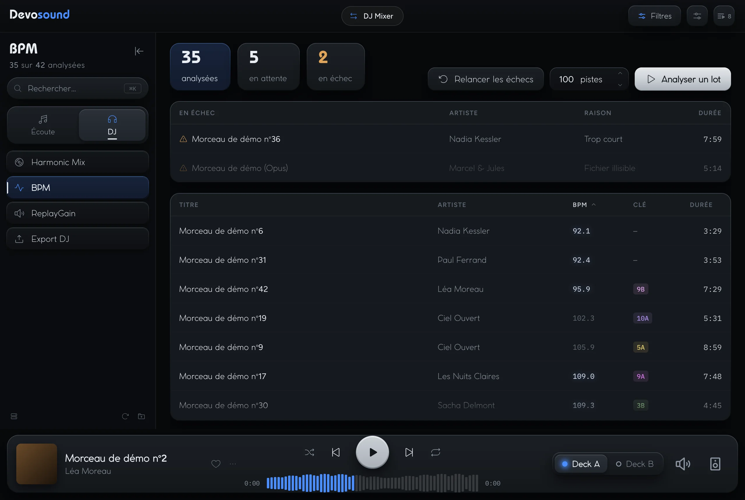The height and width of the screenshot is (500, 745).
Task: Open the Filtres button
Action: tap(654, 16)
